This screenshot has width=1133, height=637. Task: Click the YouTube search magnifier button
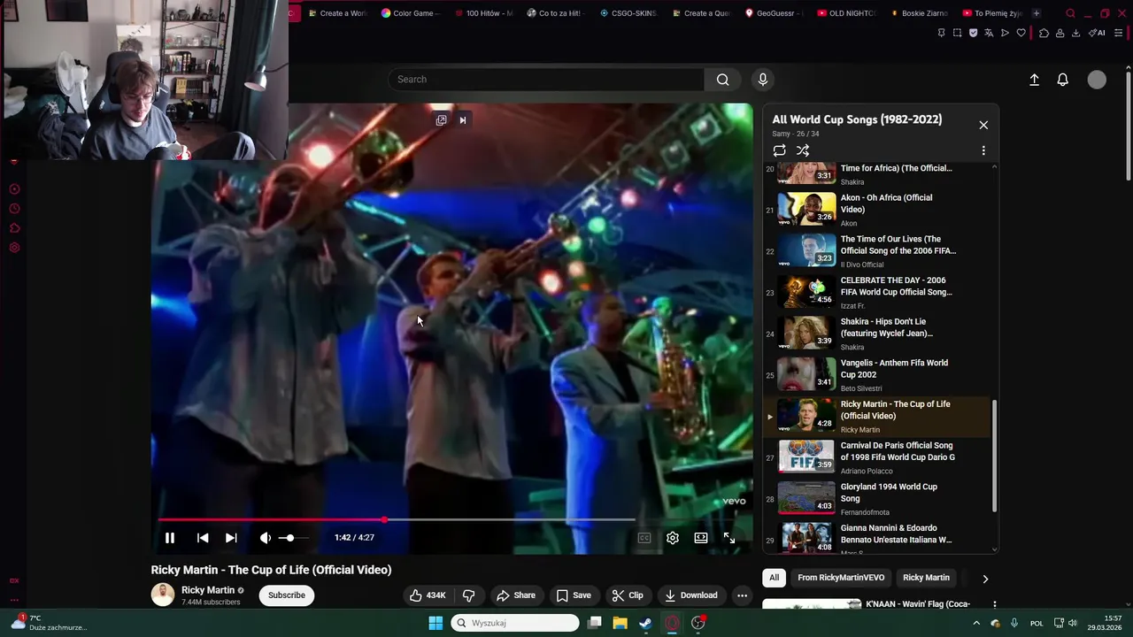[723, 80]
